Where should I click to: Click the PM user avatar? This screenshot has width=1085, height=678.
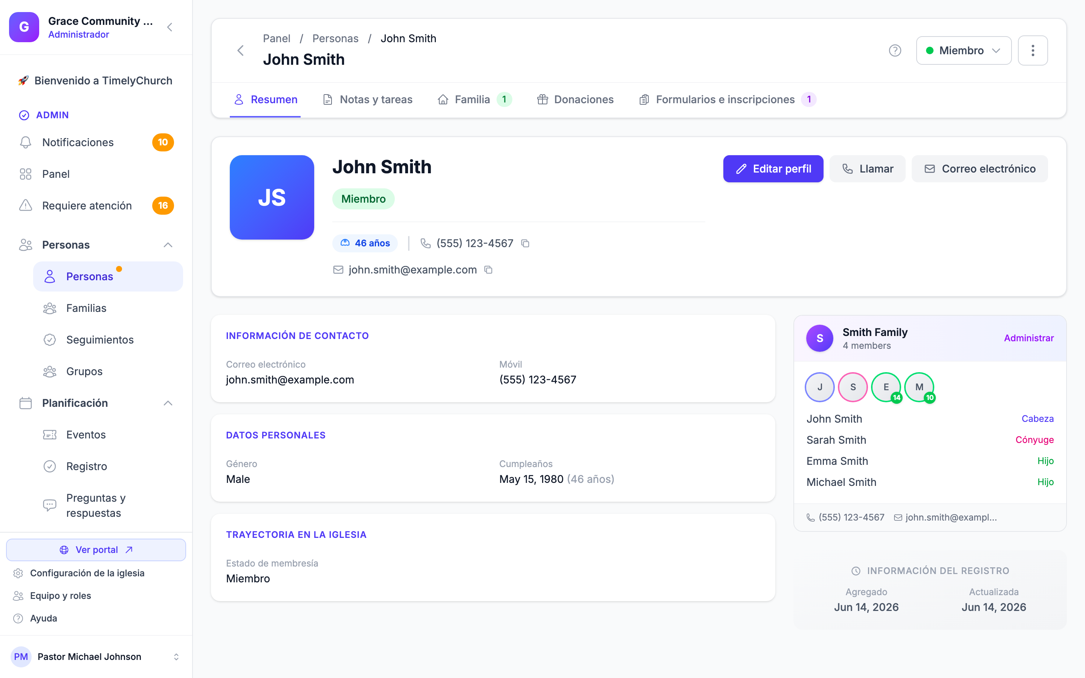click(21, 657)
